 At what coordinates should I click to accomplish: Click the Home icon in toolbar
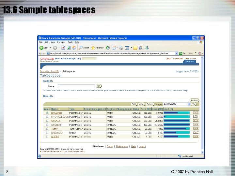74,48
